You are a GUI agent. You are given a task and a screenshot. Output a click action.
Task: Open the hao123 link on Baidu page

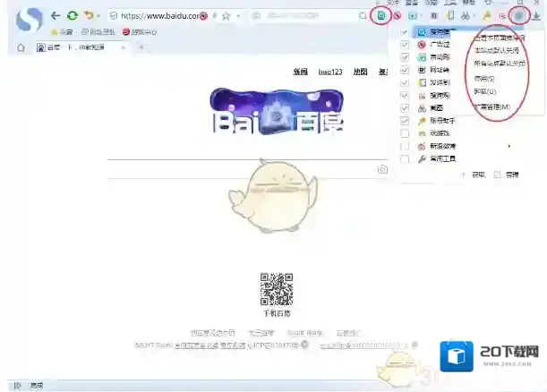330,72
